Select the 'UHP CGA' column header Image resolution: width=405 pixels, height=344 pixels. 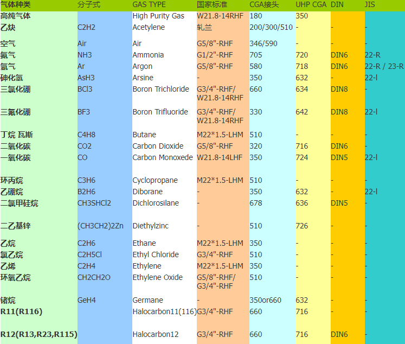tap(311, 5)
